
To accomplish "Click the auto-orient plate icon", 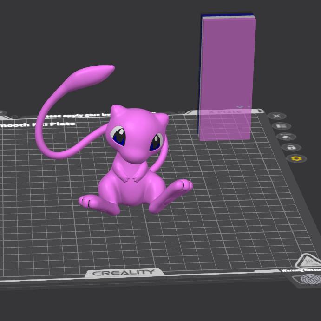I will pyautogui.click(x=286, y=137).
